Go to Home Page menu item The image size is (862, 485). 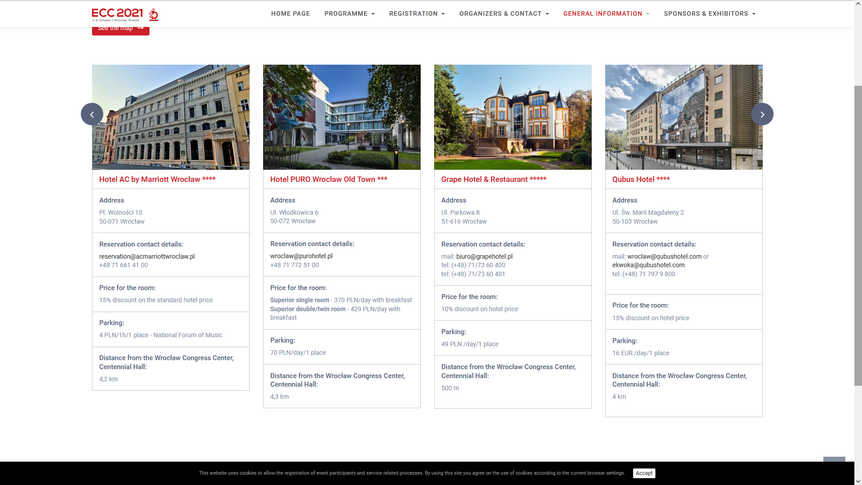pyautogui.click(x=290, y=13)
